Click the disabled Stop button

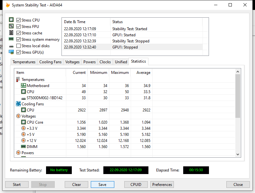43,185
